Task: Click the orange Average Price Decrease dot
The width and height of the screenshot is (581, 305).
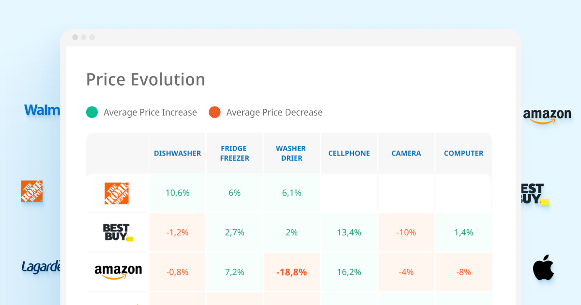Action: click(214, 112)
